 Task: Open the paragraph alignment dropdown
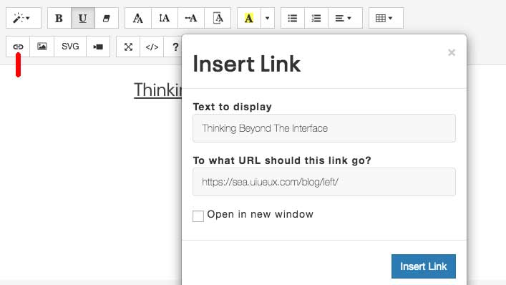[x=345, y=18]
